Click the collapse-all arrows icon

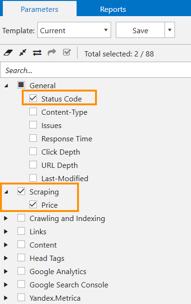23,53
